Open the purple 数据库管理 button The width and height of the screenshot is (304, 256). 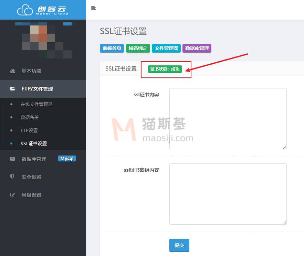click(197, 48)
